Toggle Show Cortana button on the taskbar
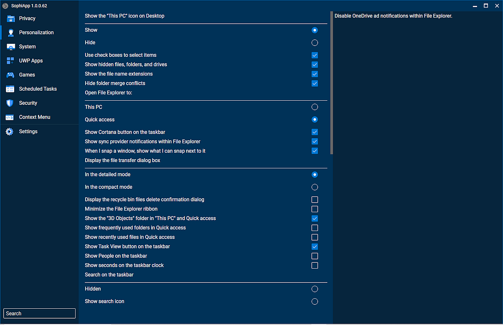503x325 pixels. [315, 132]
